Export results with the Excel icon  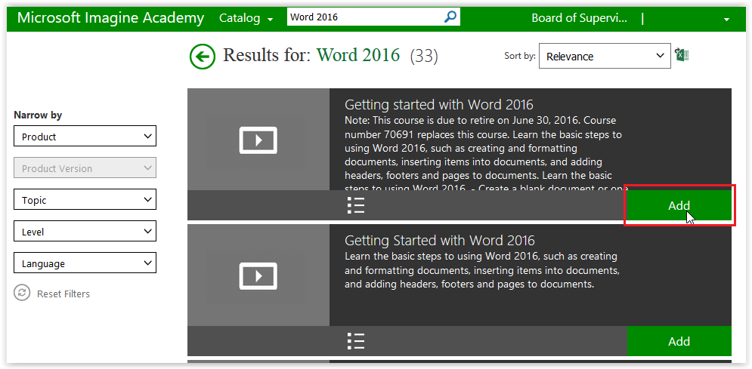tap(682, 54)
